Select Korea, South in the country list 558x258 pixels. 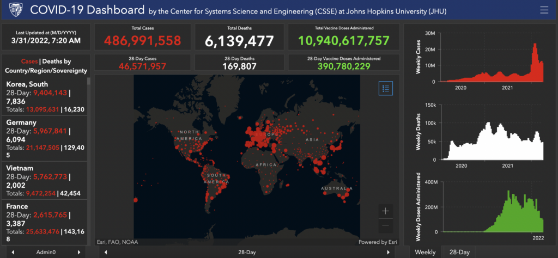tap(26, 84)
